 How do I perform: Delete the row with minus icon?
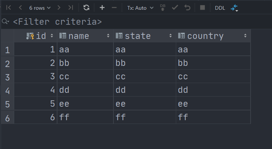(114, 7)
